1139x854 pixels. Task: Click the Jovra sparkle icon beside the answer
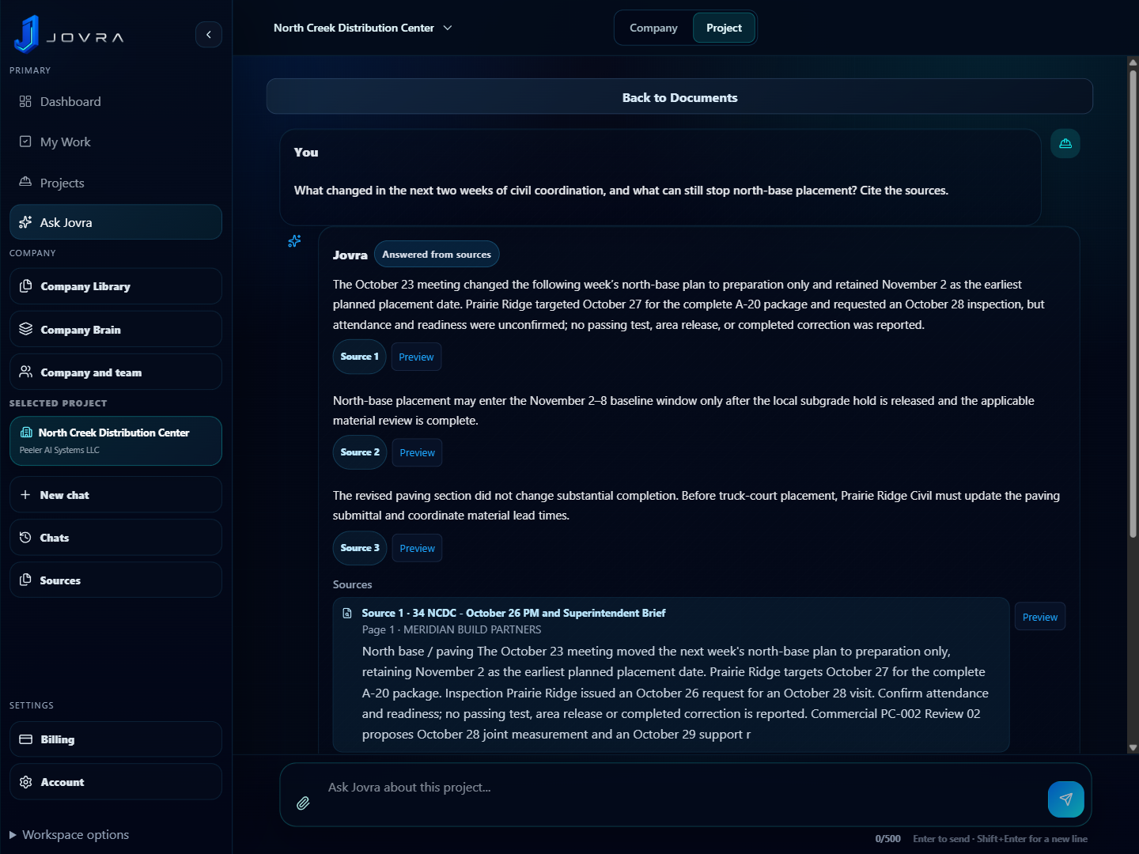[x=294, y=240]
